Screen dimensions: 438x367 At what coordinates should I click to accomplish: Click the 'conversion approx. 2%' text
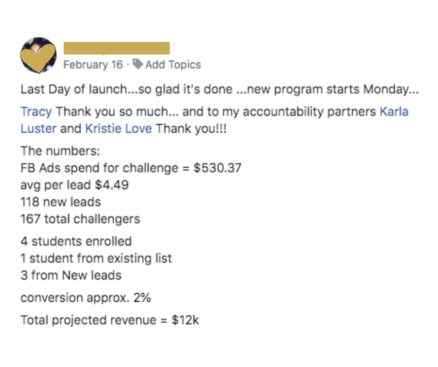(x=86, y=298)
